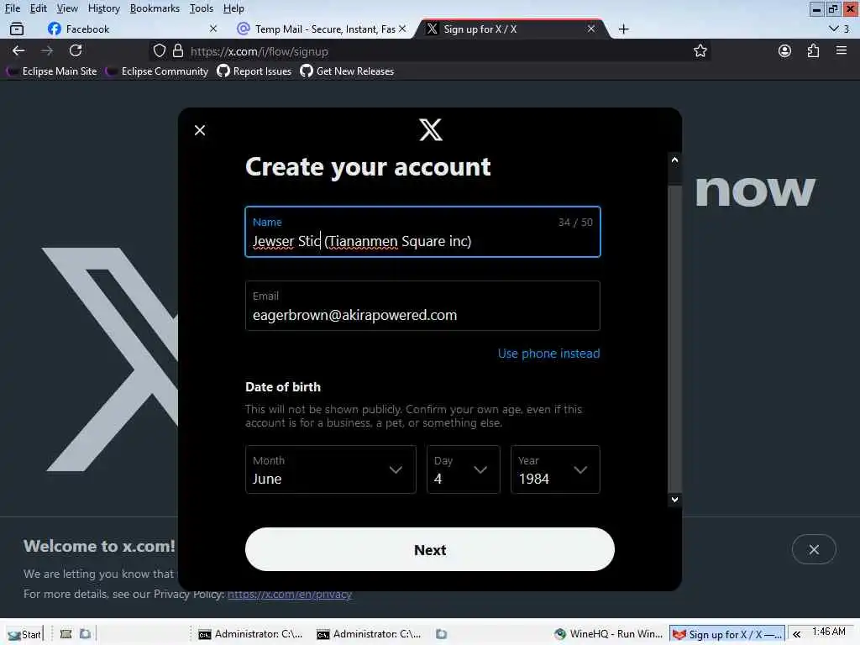The width and height of the screenshot is (860, 645).
Task: Go back to previous page
Action: 18,51
